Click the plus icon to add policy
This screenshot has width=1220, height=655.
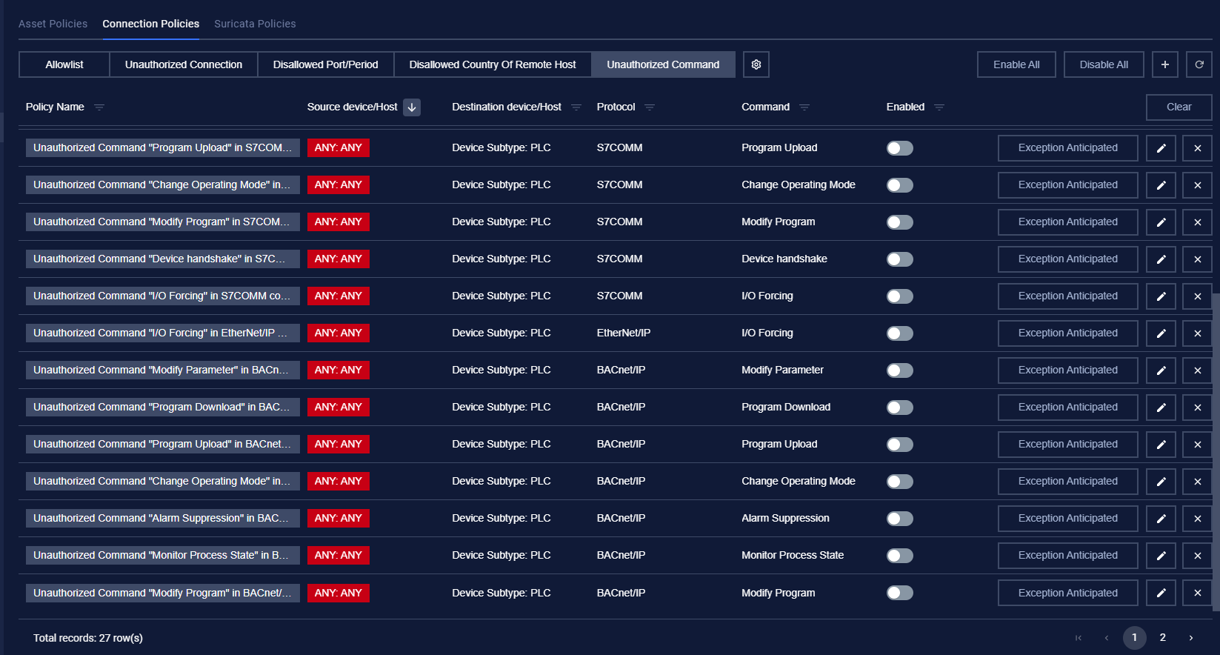[x=1164, y=64]
